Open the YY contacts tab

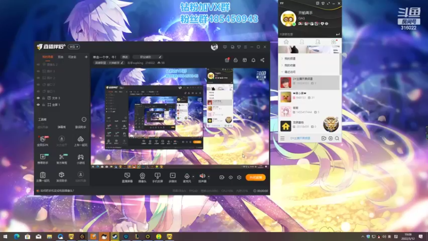[302, 42]
